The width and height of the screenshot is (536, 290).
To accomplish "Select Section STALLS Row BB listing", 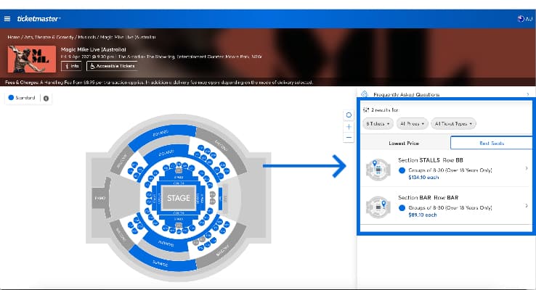I will pos(445,169).
